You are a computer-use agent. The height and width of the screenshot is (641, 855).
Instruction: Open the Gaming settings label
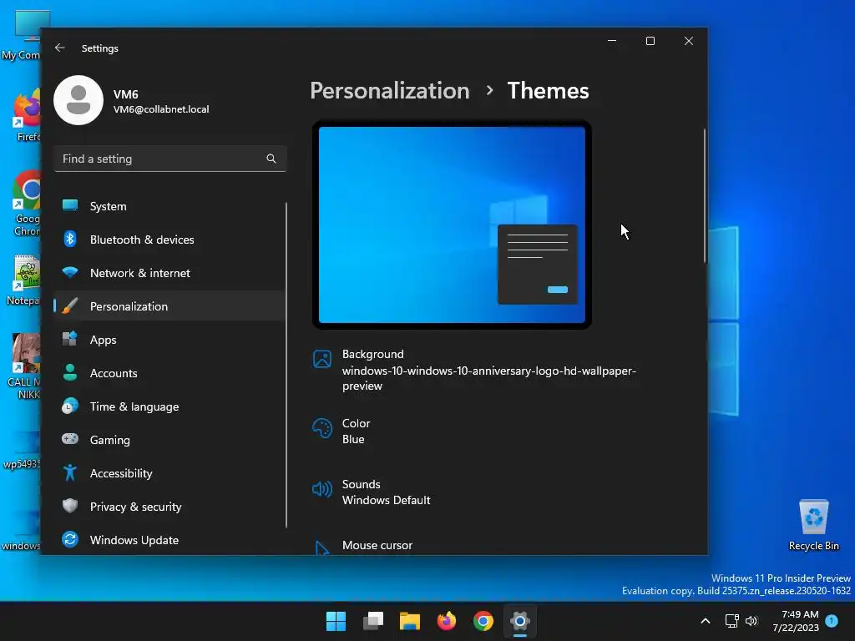coord(109,440)
